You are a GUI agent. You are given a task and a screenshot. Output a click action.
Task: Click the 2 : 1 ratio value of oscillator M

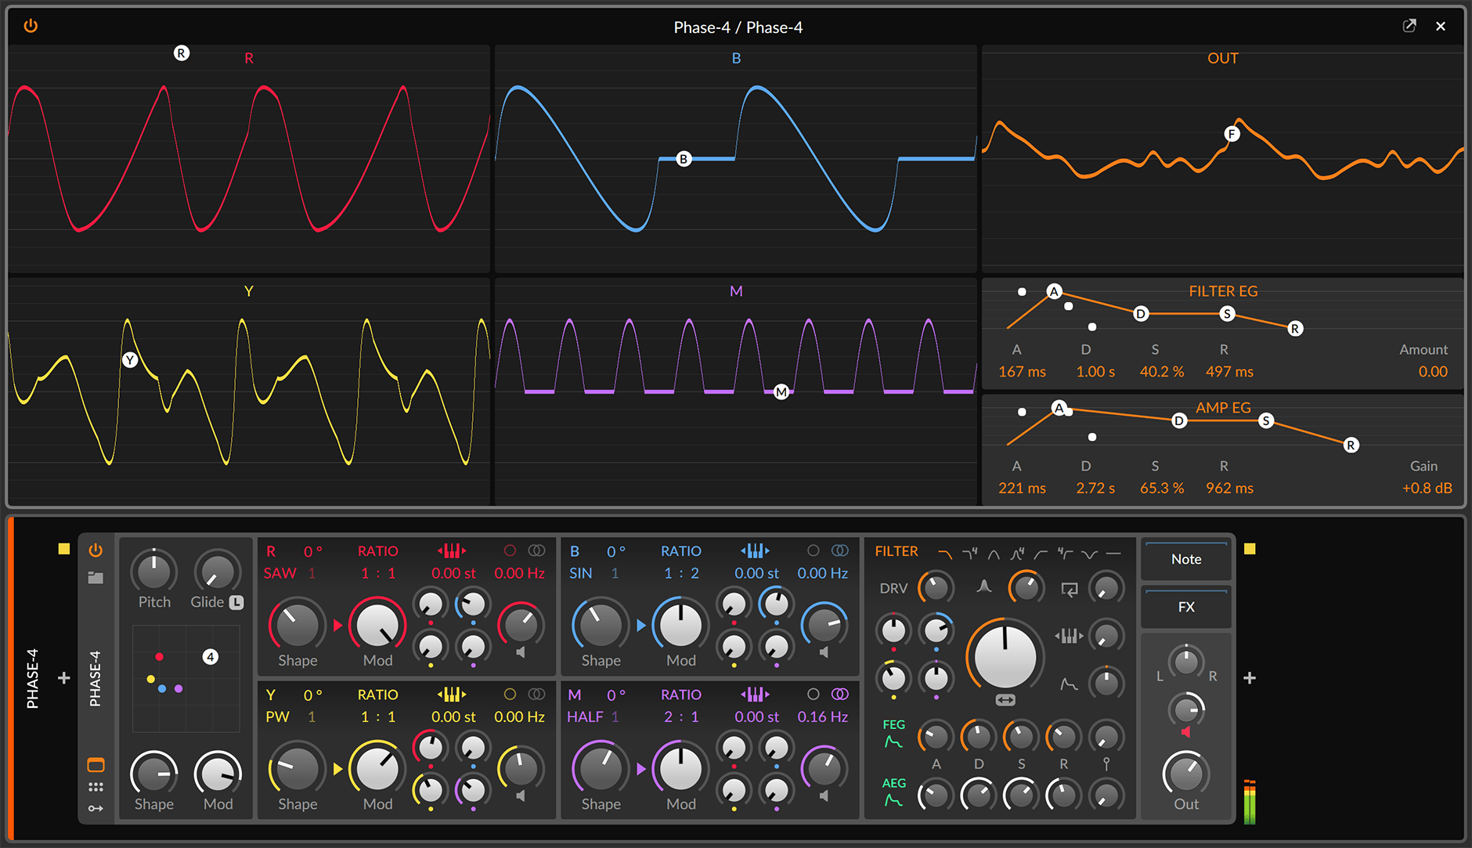tap(681, 716)
